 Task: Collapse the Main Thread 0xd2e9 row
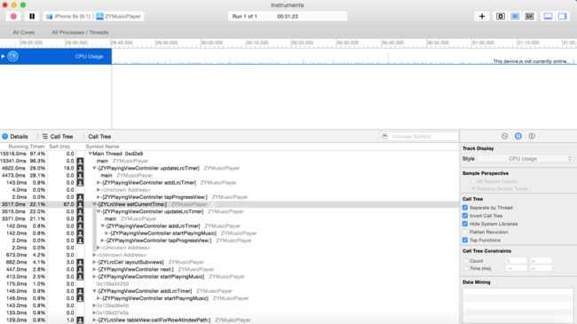(91, 154)
